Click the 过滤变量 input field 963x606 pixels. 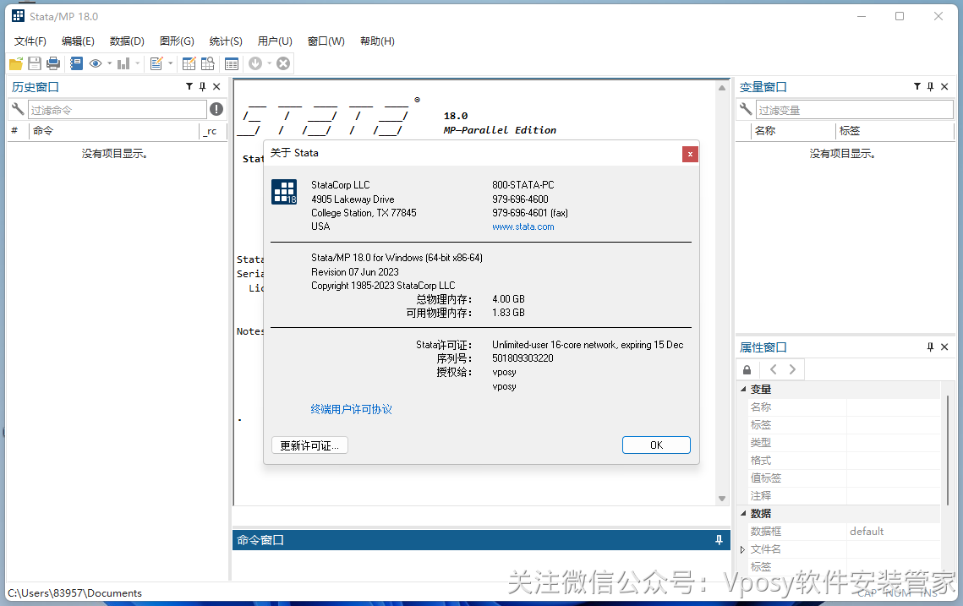click(854, 110)
